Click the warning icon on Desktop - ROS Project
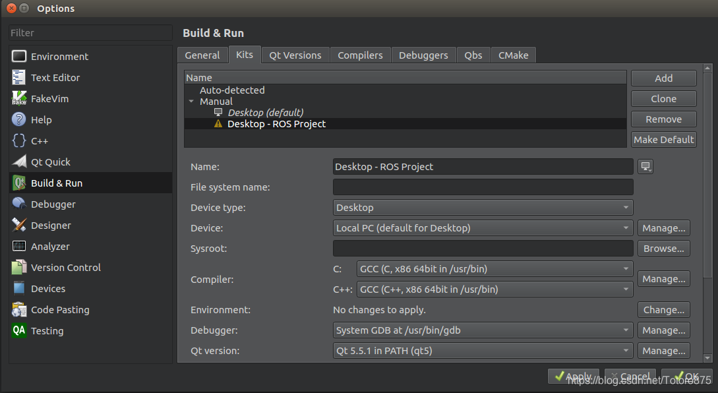The image size is (718, 393). pyautogui.click(x=218, y=124)
